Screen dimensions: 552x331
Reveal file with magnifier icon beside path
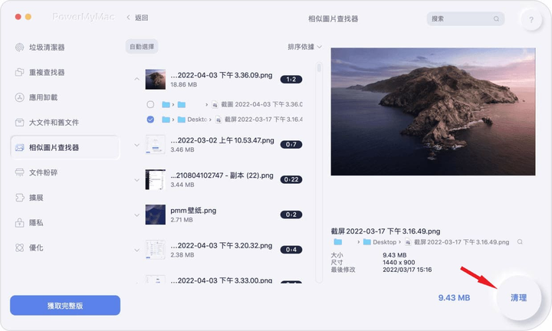pos(520,242)
